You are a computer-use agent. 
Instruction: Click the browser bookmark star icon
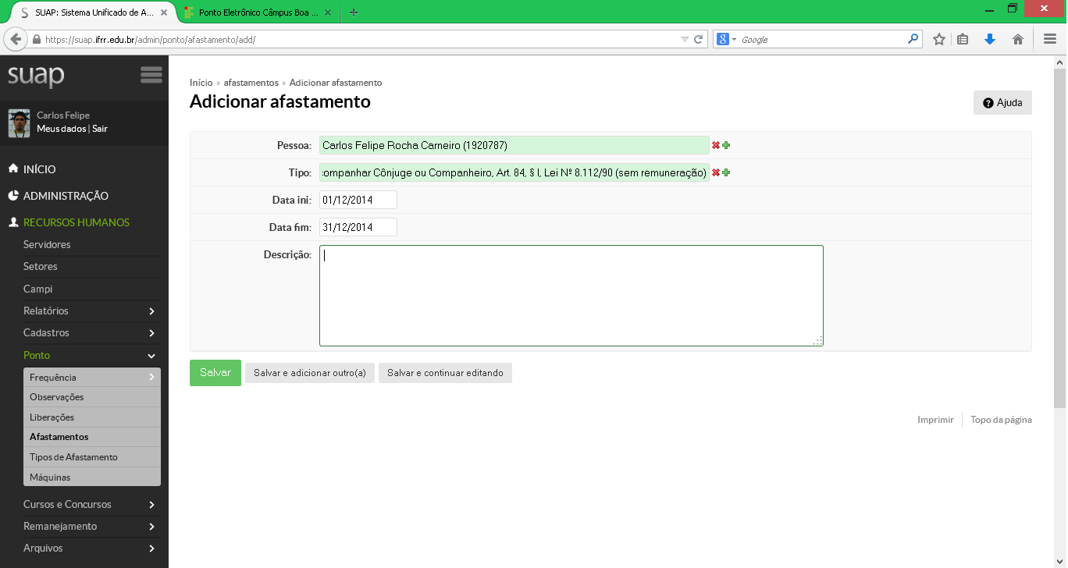click(x=939, y=39)
